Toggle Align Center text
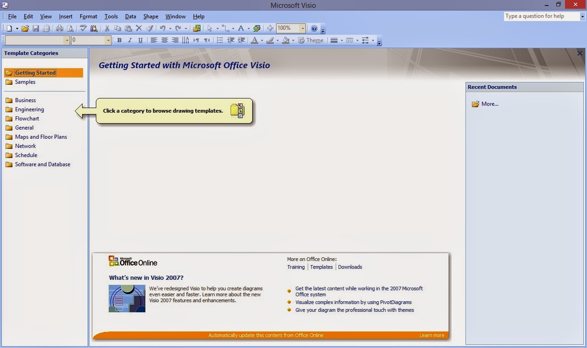The height and width of the screenshot is (348, 587). [x=165, y=40]
